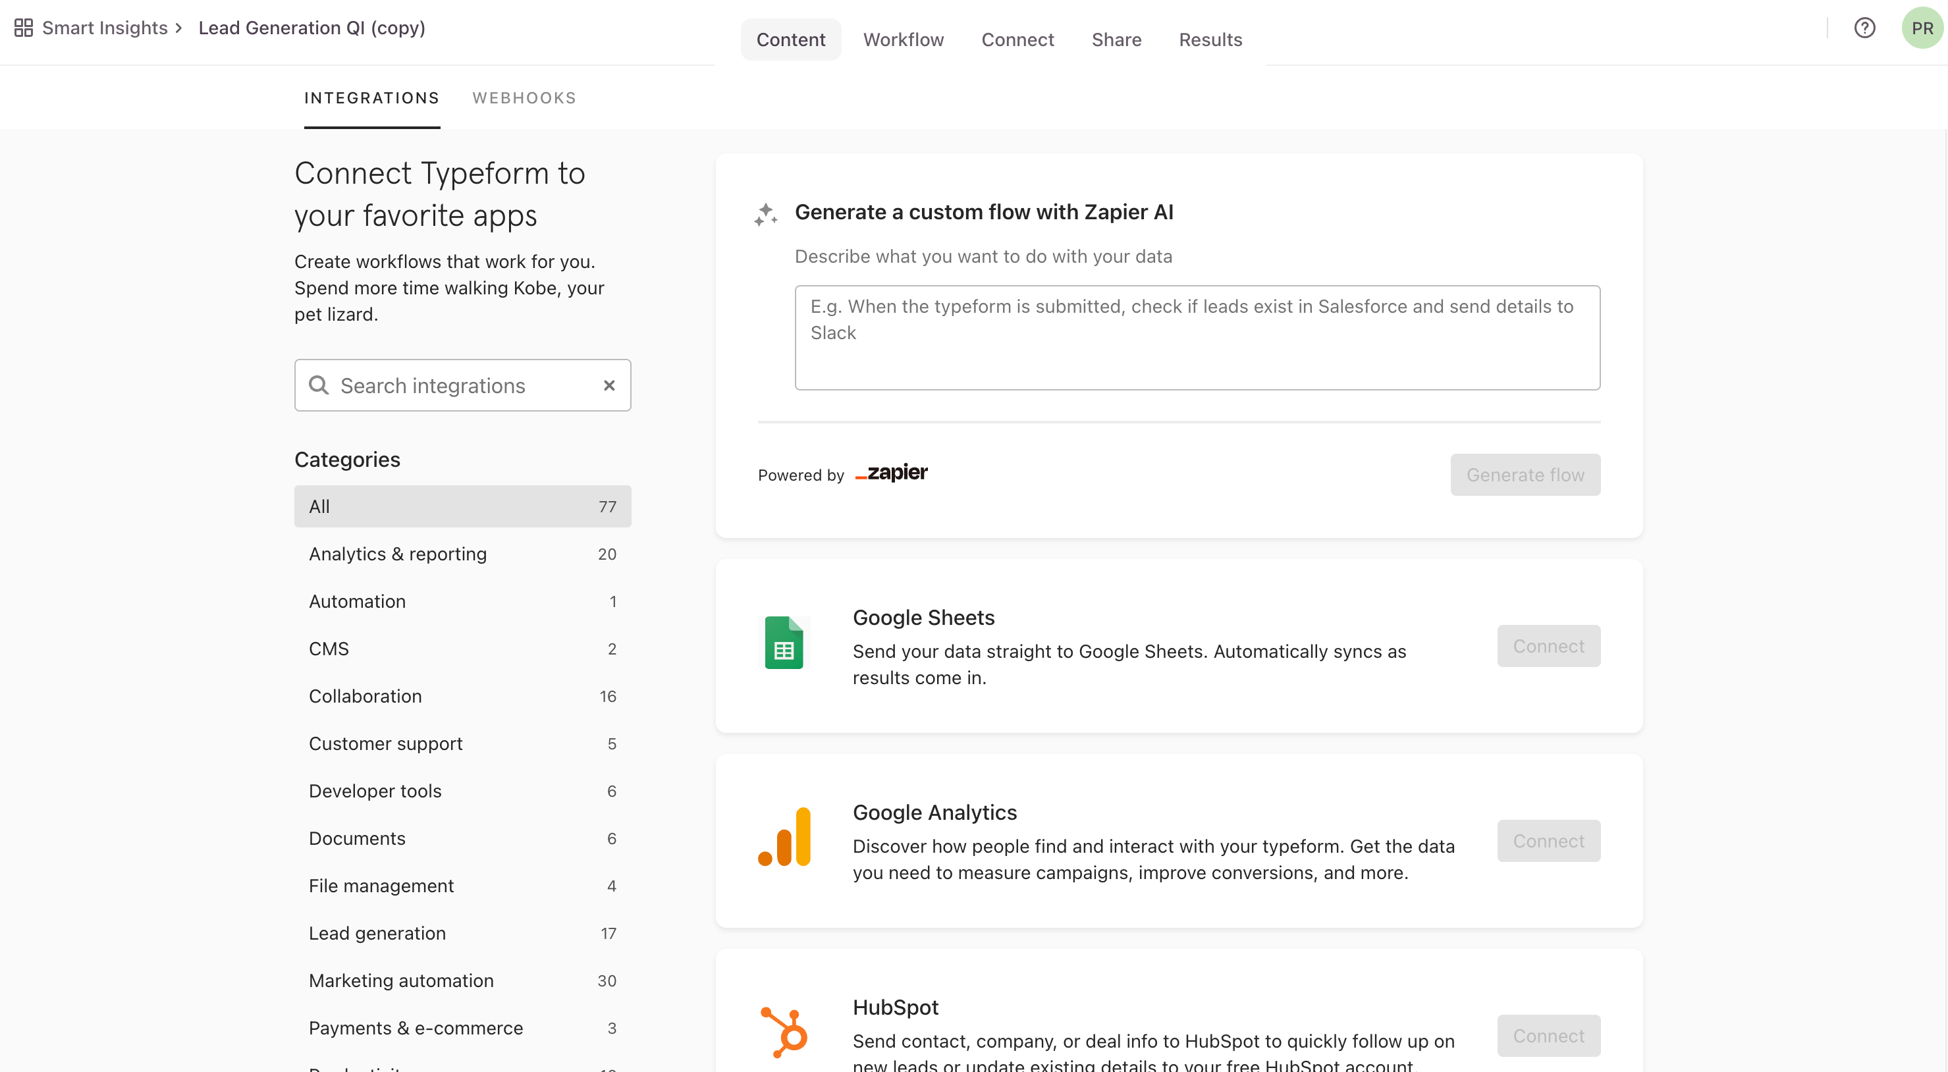Switch to the Workflow tab
This screenshot has height=1072, width=1948.
click(x=903, y=40)
